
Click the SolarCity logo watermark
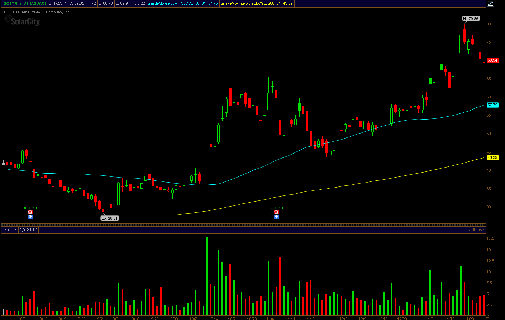click(22, 21)
